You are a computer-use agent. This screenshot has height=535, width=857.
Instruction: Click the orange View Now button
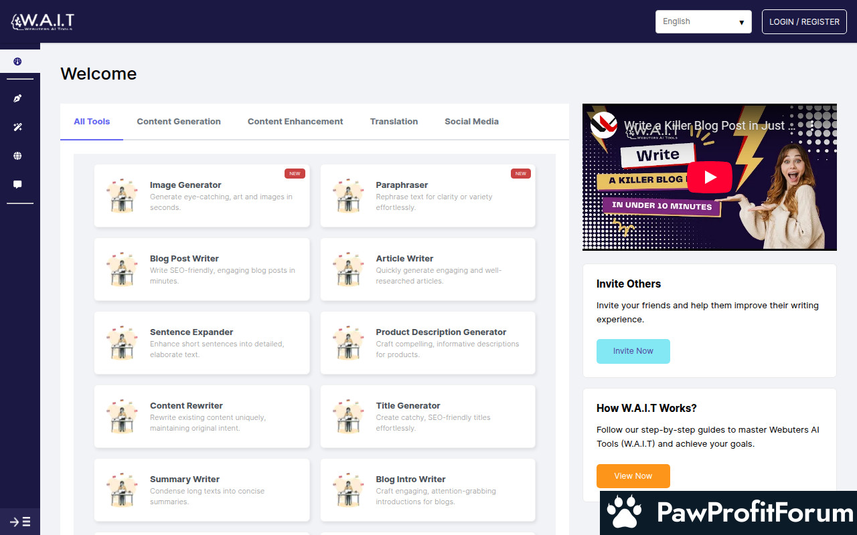coord(633,476)
